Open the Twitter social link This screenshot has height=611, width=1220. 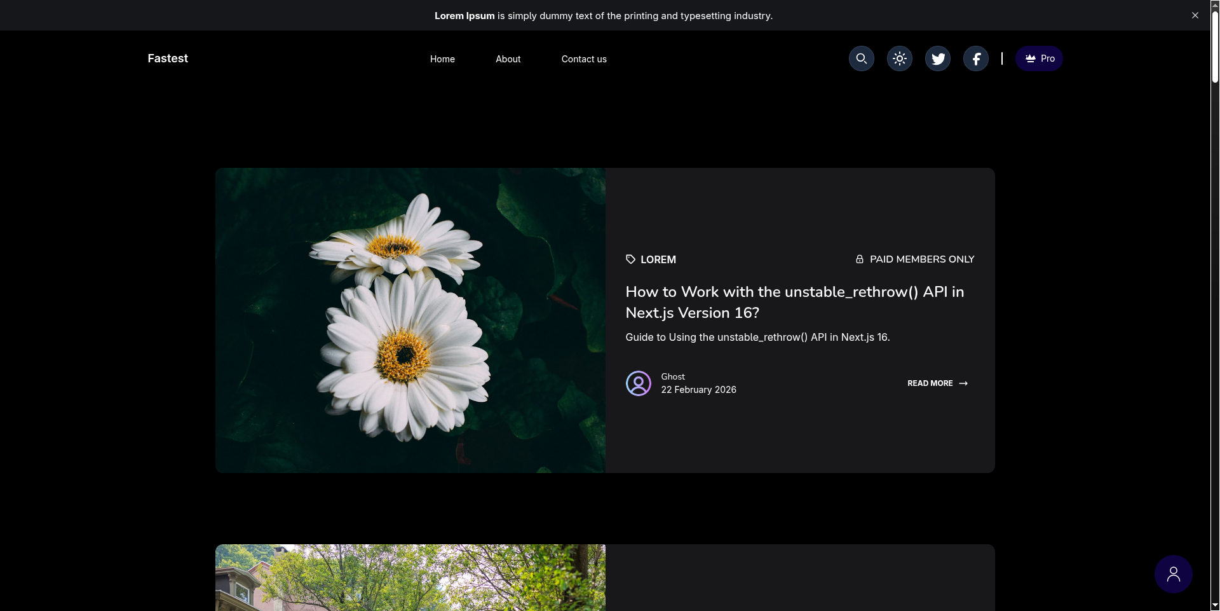tap(937, 58)
